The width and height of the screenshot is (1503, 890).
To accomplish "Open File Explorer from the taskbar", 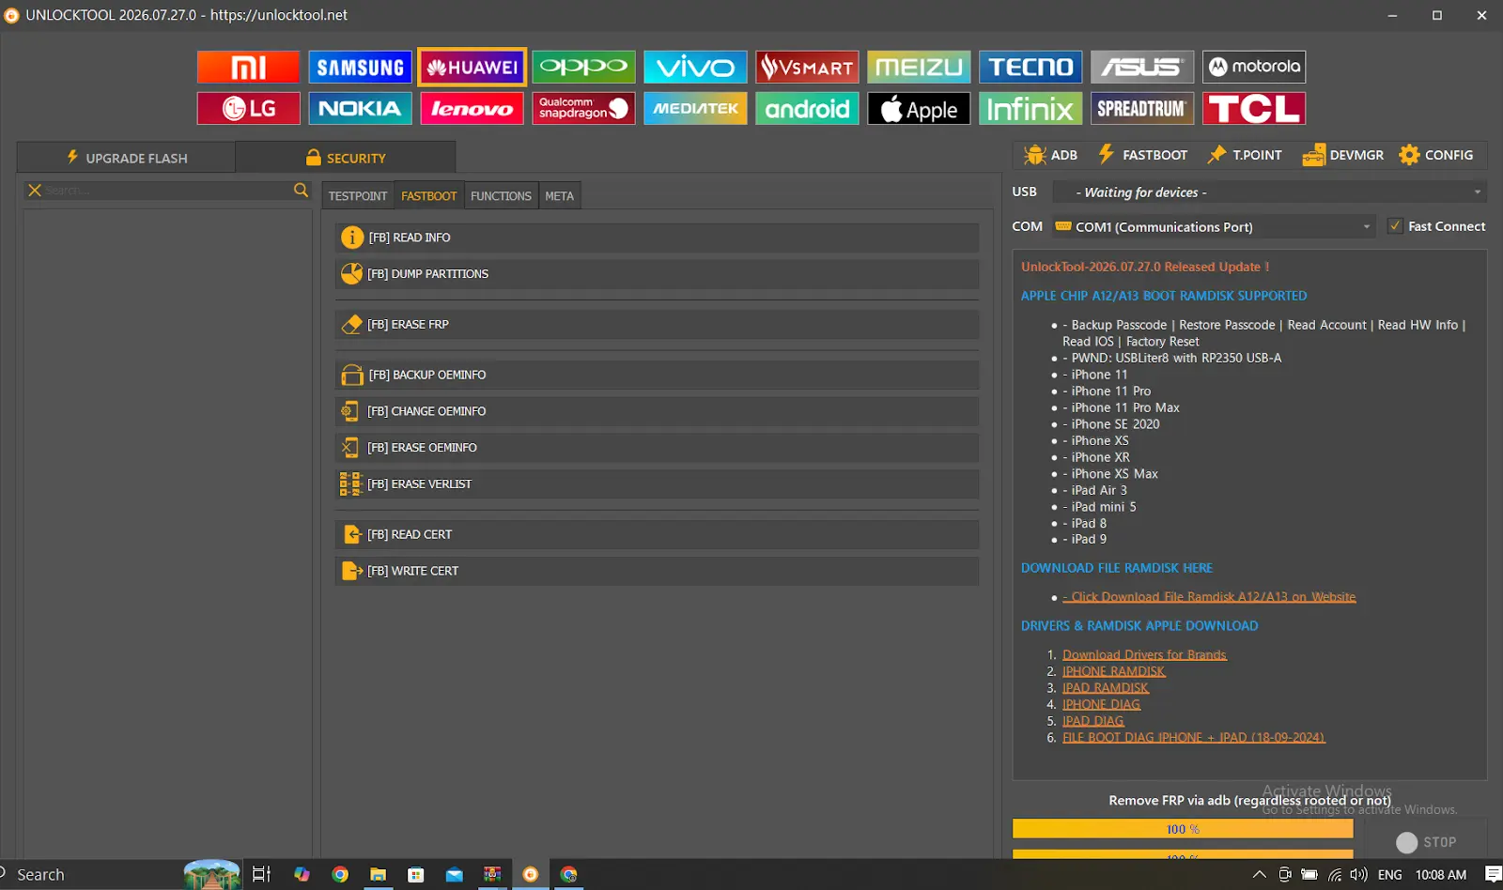I will 378,874.
